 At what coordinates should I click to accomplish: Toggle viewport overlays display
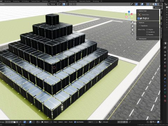pyautogui.click(x=142, y=4)
